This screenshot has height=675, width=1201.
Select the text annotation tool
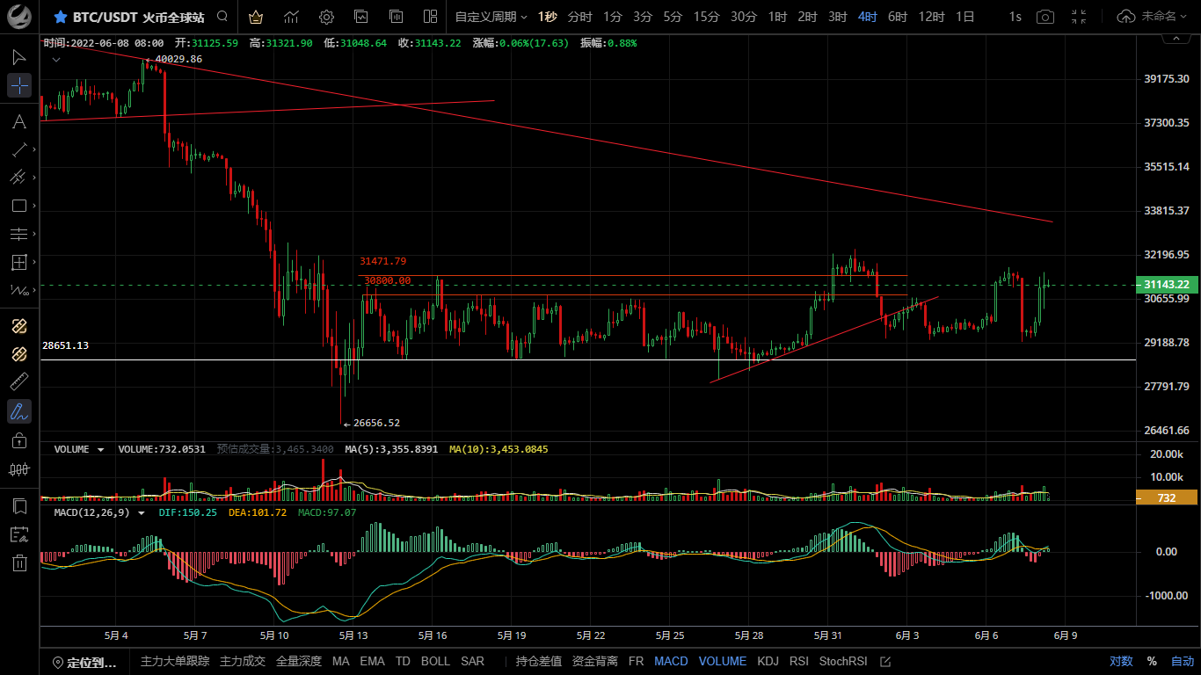[x=19, y=121]
